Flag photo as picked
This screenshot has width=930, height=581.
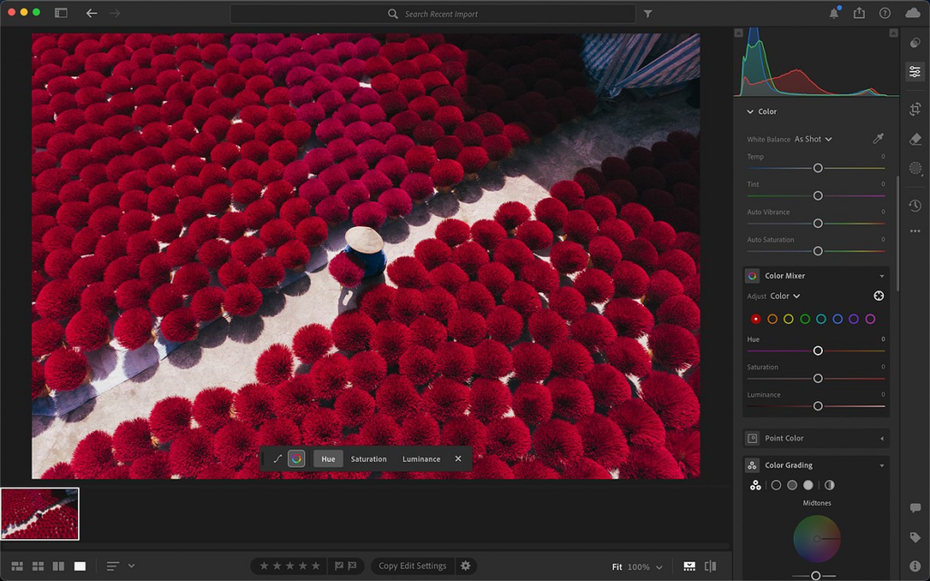(339, 566)
